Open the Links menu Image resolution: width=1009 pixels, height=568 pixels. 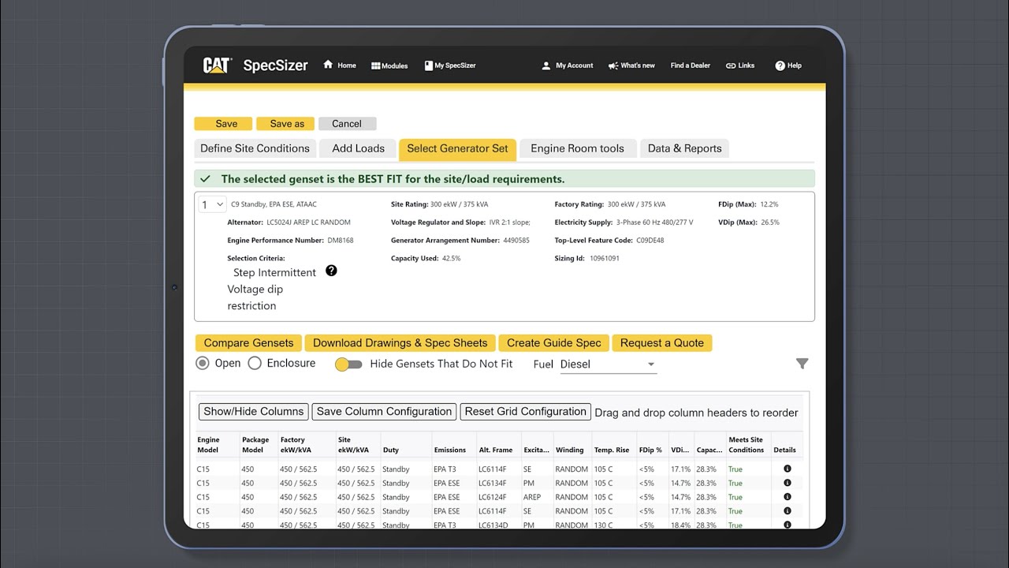point(740,65)
